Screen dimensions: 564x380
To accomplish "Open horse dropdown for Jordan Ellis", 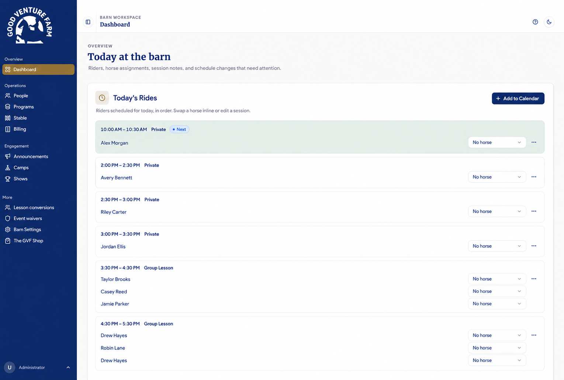I will click(497, 246).
